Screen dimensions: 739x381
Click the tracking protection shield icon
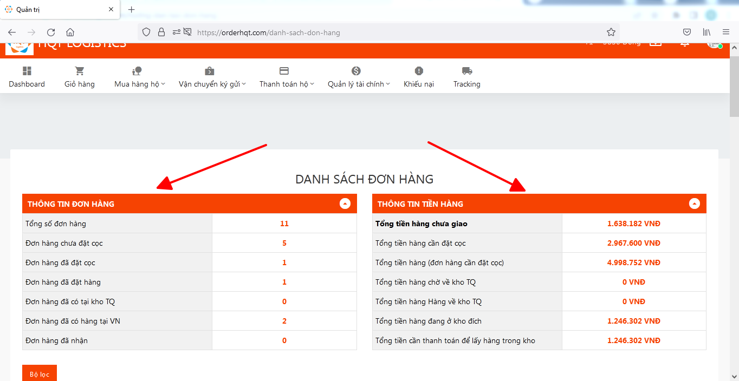[146, 32]
